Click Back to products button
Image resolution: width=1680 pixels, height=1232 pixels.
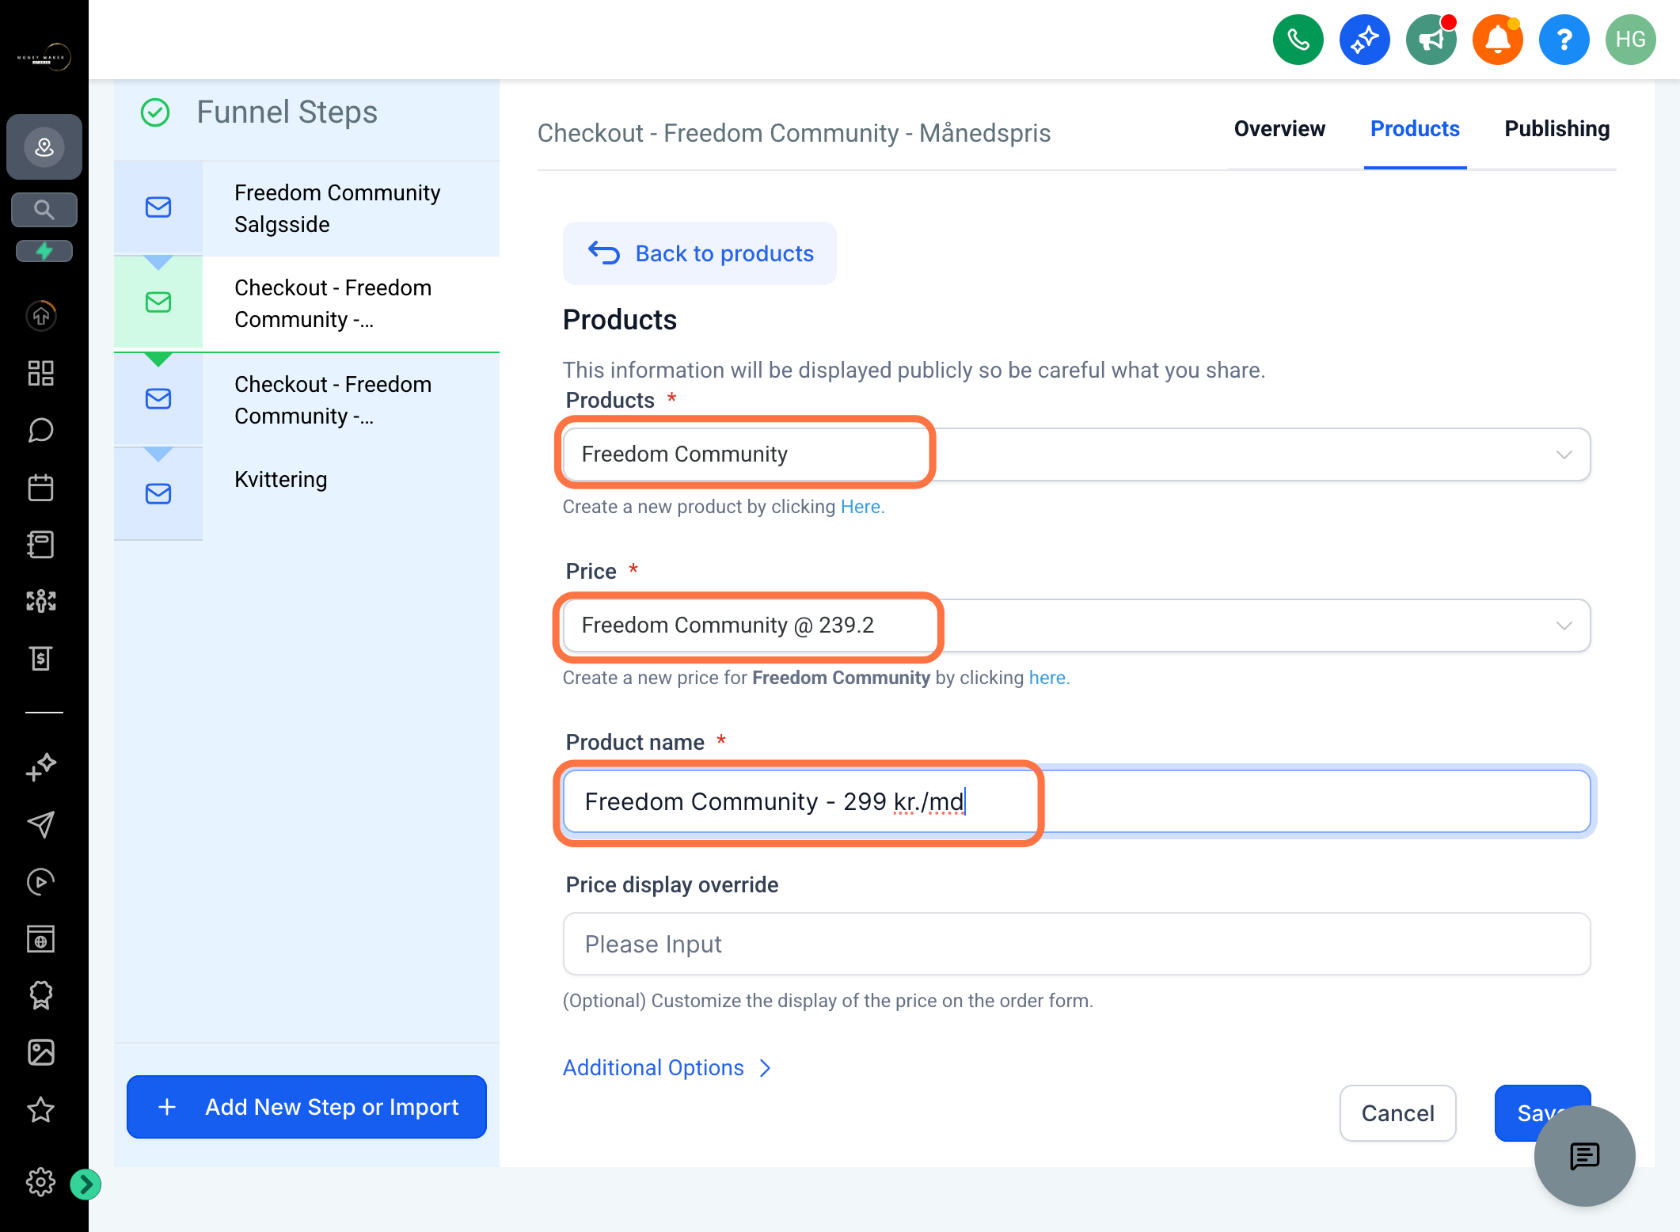(700, 253)
